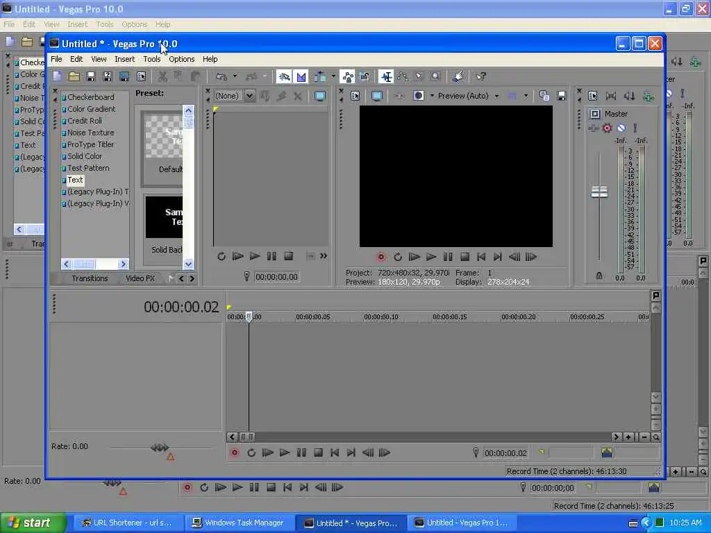711x533 pixels.
Task: Toggle Auto Ripple button
Action: (319, 76)
